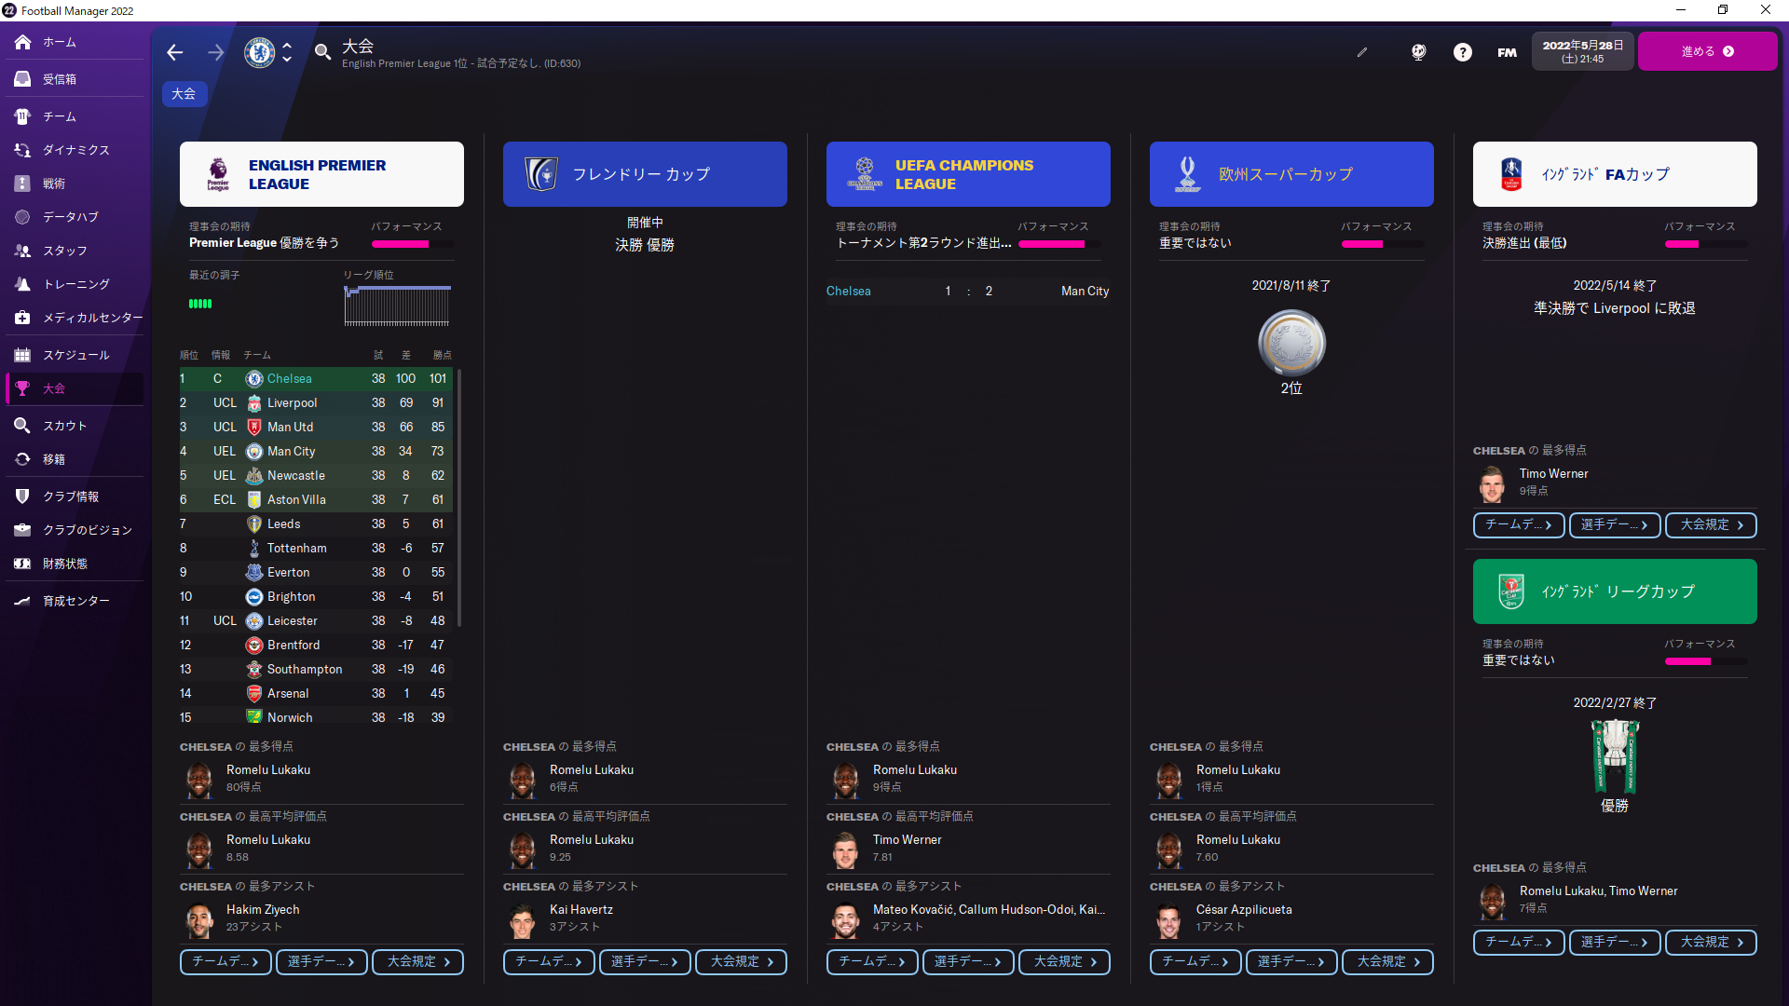Click the Chelsea club badge in header

259,52
